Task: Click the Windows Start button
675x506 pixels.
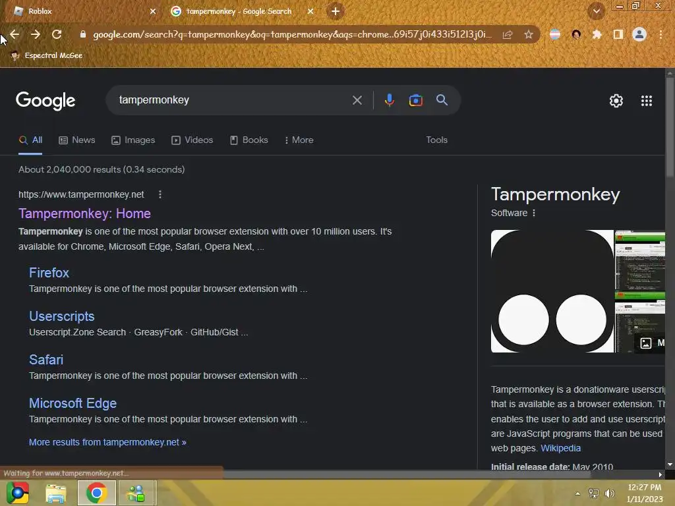Action: click(x=17, y=493)
